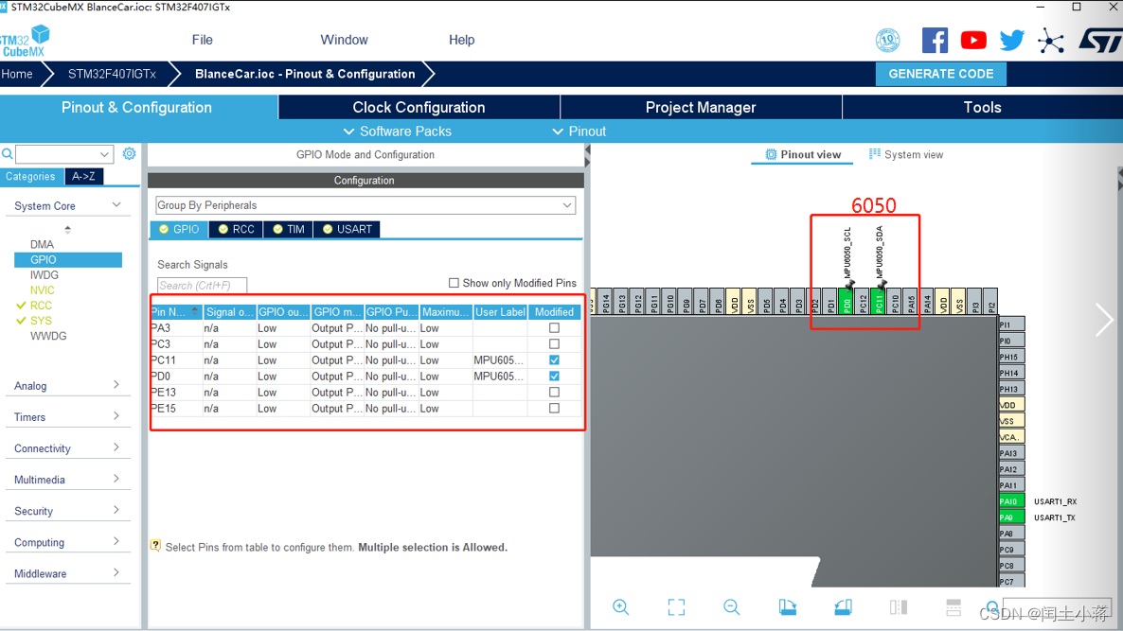Select green pin PC11 on the chip
1123x631 pixels.
879,301
